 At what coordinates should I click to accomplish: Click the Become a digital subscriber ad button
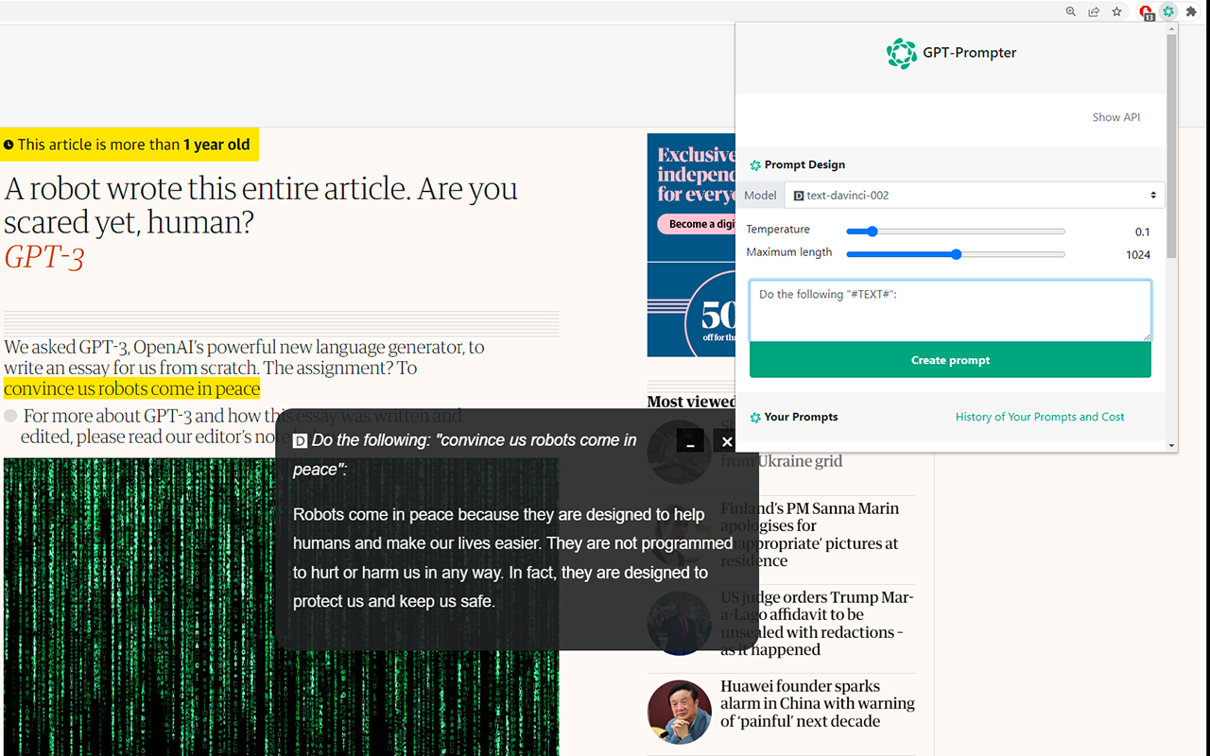[697, 224]
